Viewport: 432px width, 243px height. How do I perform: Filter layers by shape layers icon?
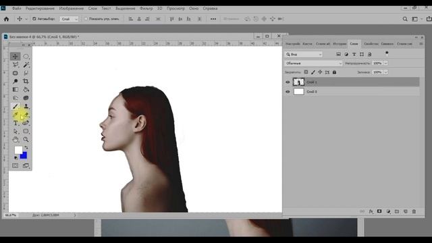pos(362,54)
